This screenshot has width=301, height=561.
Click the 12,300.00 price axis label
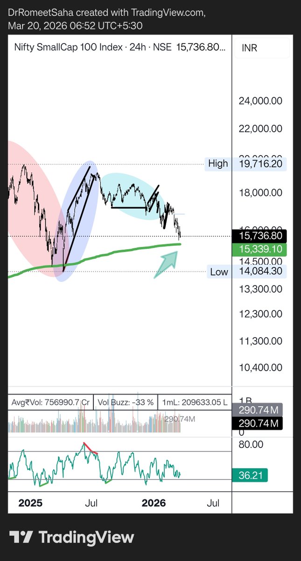coord(260,314)
